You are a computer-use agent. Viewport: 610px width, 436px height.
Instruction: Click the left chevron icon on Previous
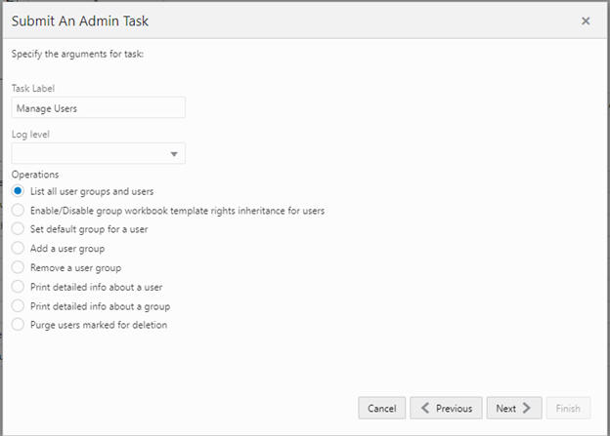(x=425, y=409)
